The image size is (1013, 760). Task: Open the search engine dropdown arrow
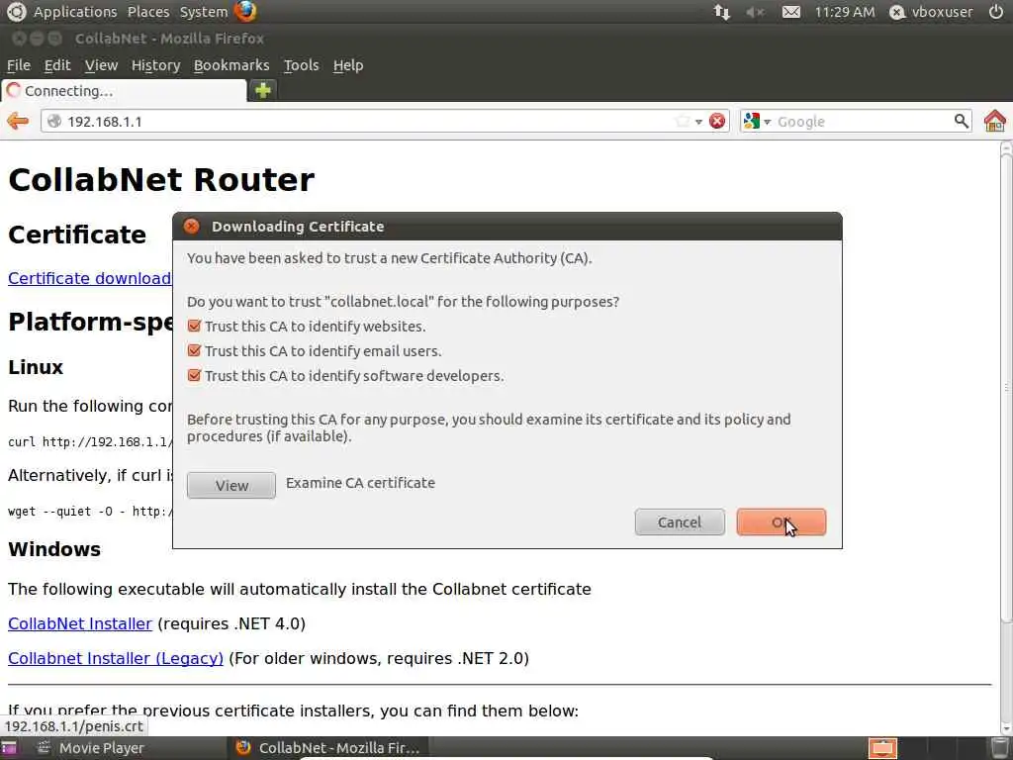(x=767, y=122)
